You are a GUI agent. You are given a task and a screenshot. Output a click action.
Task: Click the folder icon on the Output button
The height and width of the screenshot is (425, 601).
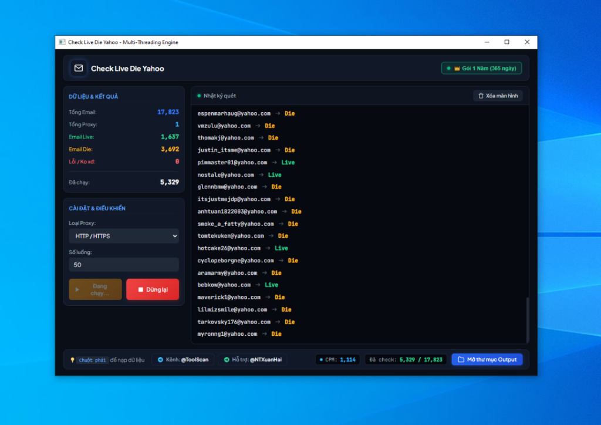pos(461,359)
